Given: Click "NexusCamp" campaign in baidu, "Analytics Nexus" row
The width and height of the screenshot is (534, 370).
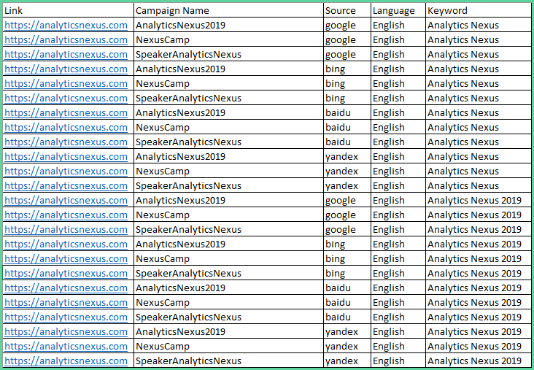Looking at the screenshot, I should coord(163,128).
